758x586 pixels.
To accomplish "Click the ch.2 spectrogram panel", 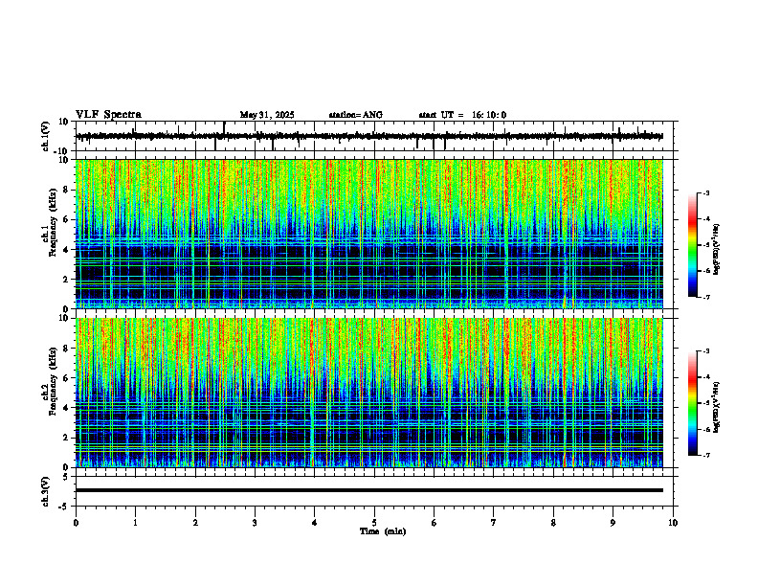I will 369,393.
